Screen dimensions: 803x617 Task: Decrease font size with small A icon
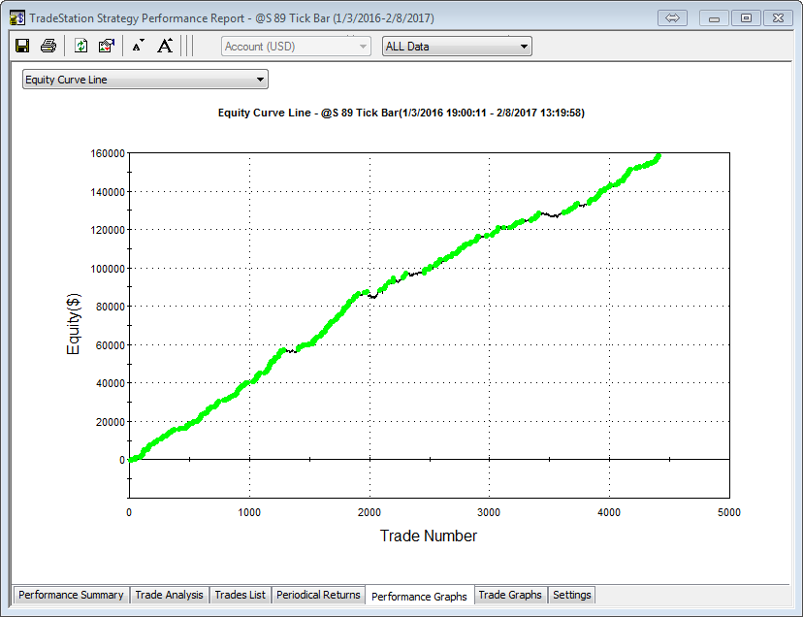(x=138, y=46)
